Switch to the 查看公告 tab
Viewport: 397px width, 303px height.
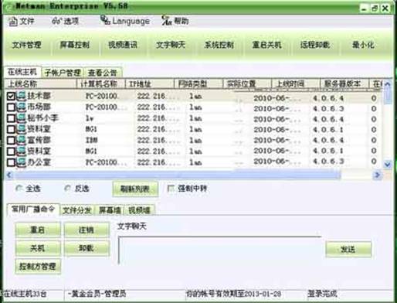point(103,73)
